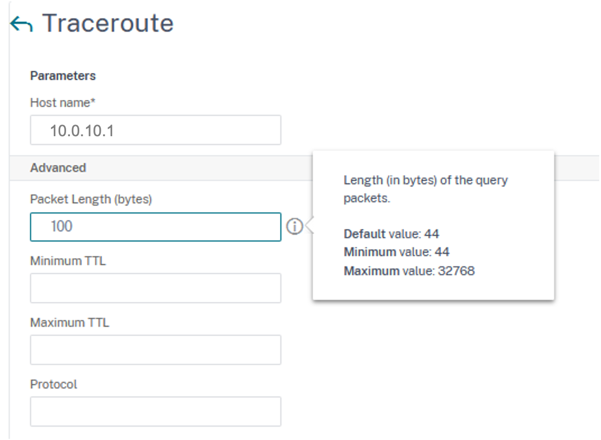Screen dimensions: 601x440
Task: Activate the Maximum TTL text box
Action: pyautogui.click(x=156, y=350)
